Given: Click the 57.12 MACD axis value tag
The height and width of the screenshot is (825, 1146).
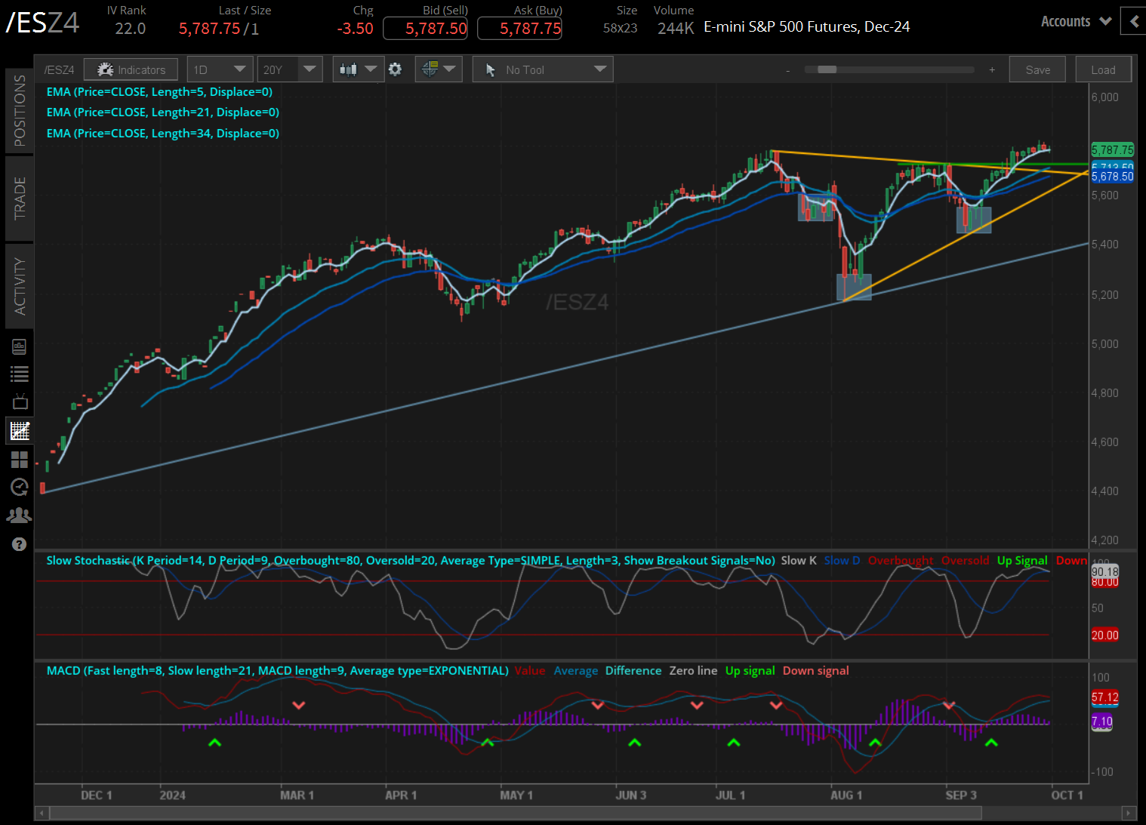Looking at the screenshot, I should 1104,697.
